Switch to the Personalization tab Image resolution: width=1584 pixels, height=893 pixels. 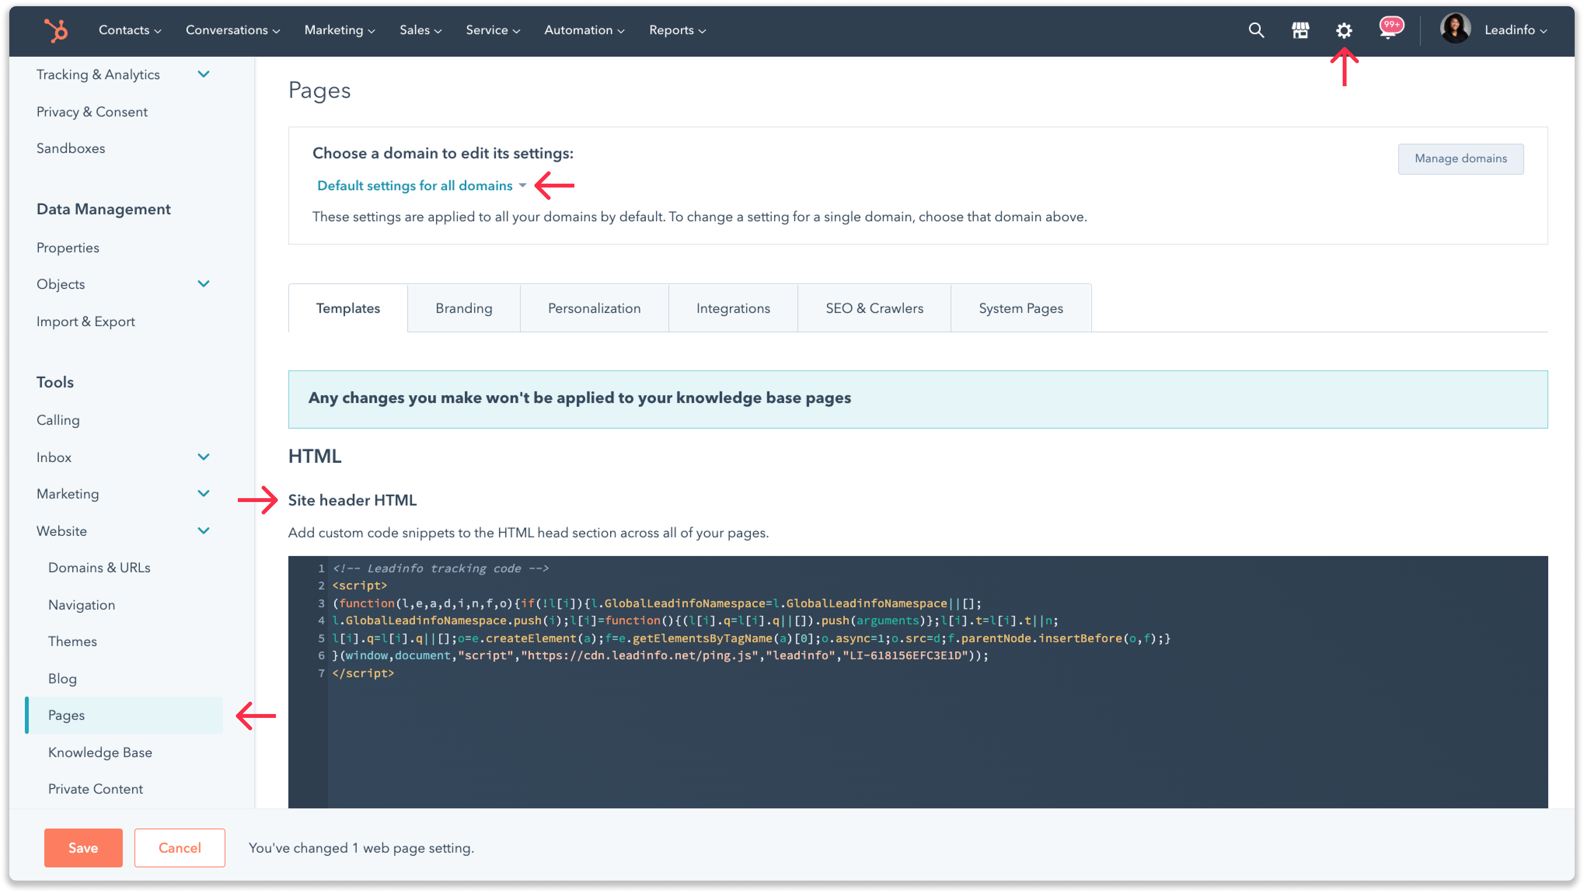(x=594, y=308)
